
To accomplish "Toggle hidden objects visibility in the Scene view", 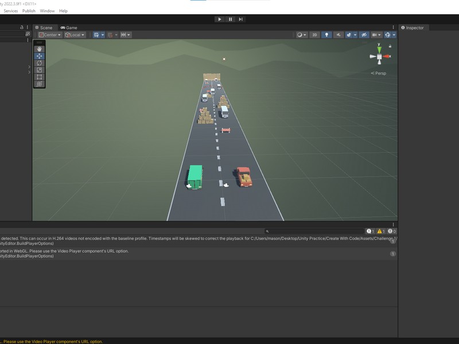I will (364, 35).
